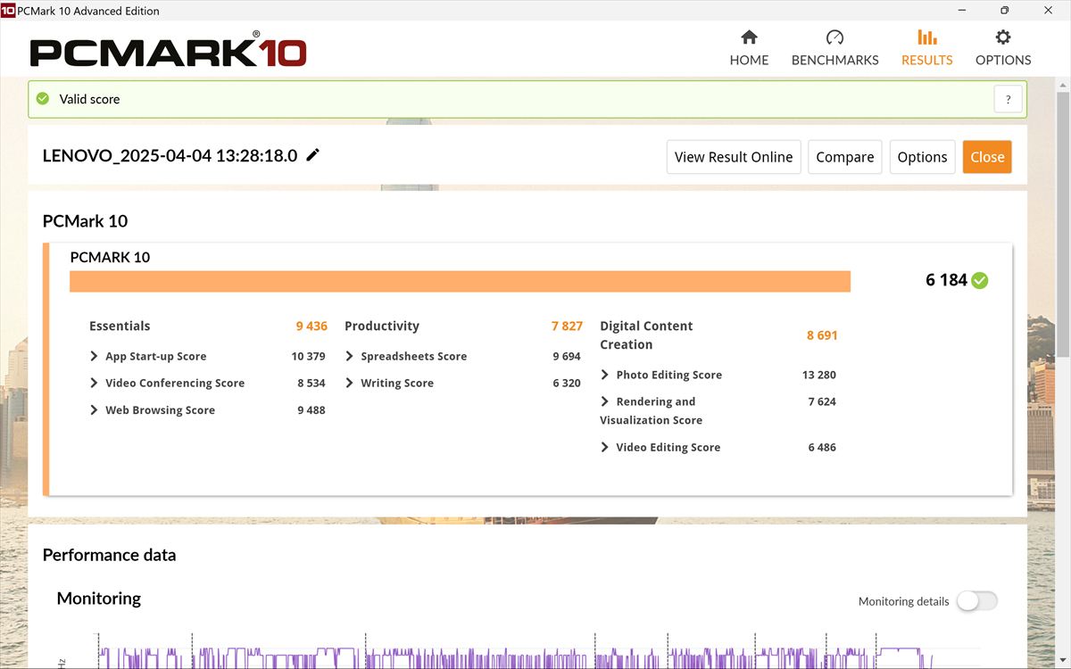The image size is (1071, 669).
Task: Click the green check next to 6 184
Action: 980,280
